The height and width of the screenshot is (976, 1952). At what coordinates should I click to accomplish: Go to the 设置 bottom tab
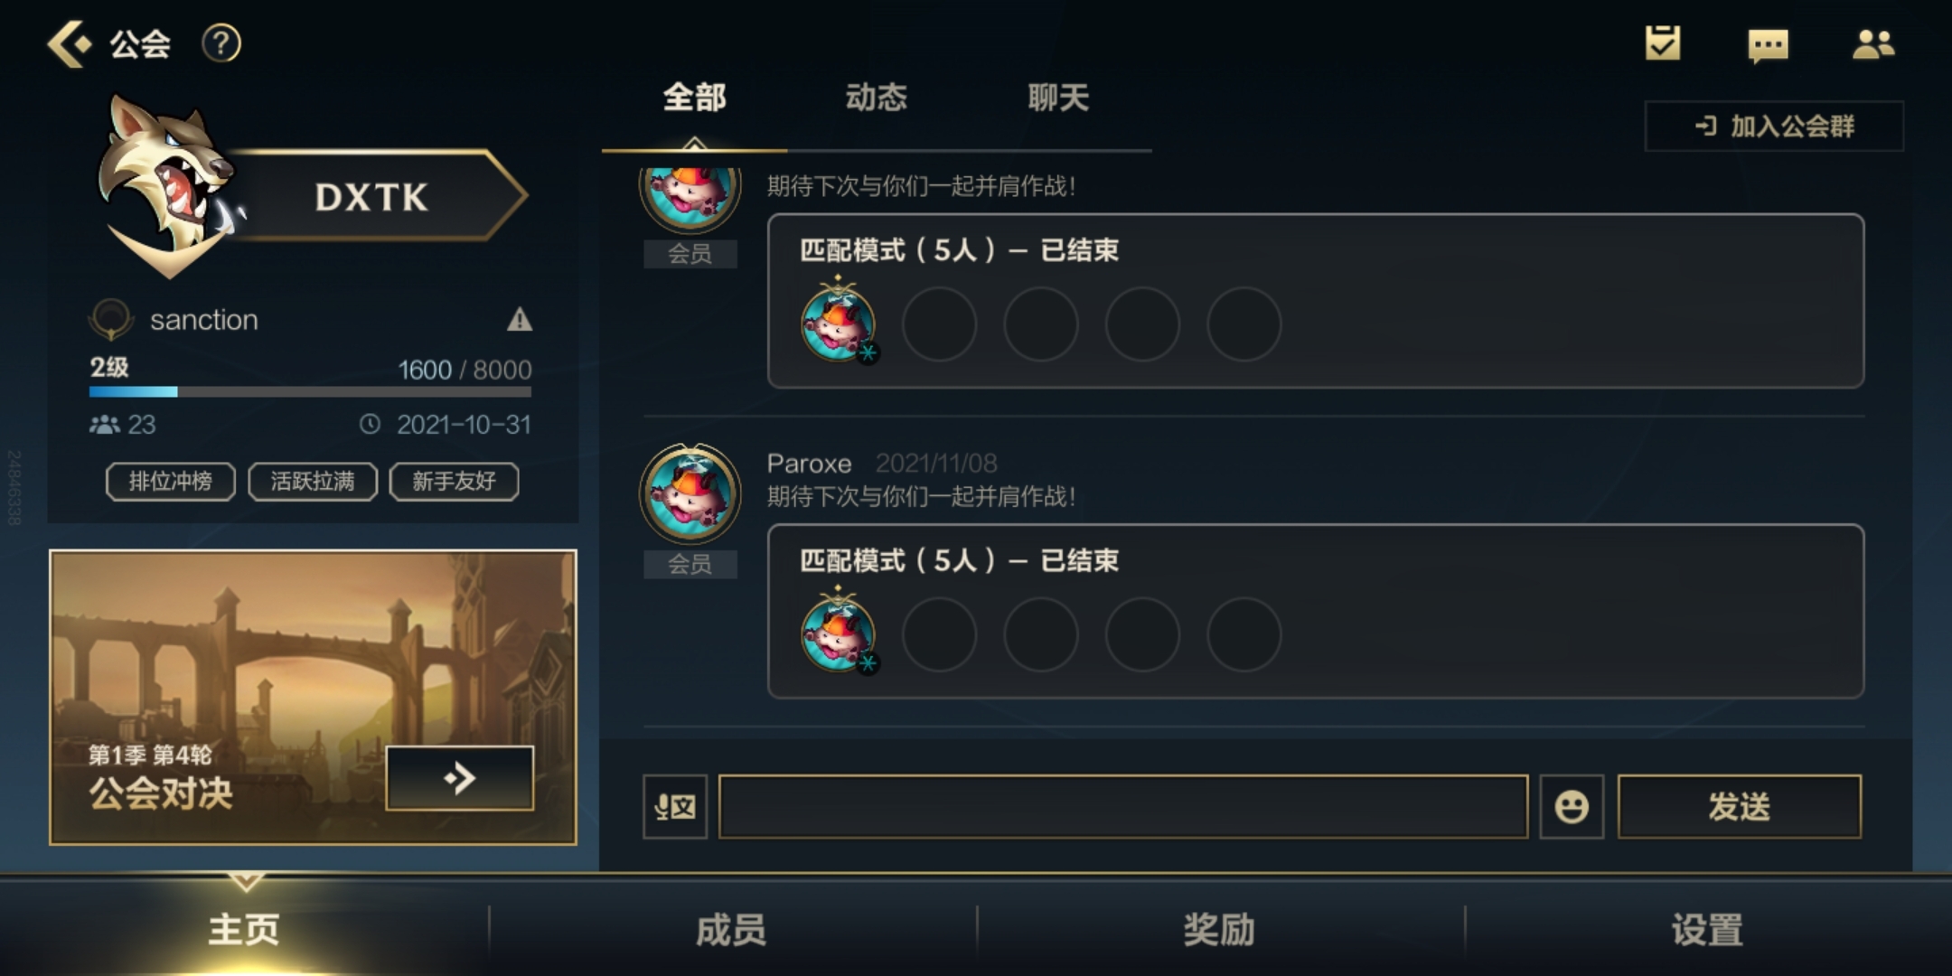pyautogui.click(x=1707, y=930)
